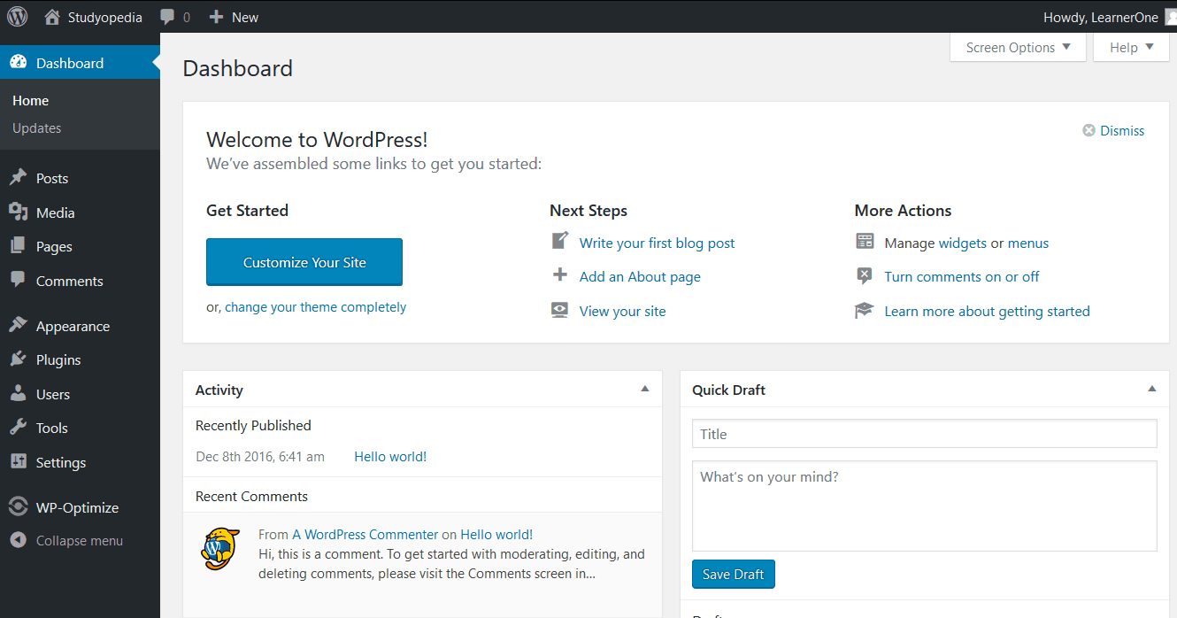Click the Tools wrench icon
This screenshot has width=1177, height=618.
[x=20, y=428]
